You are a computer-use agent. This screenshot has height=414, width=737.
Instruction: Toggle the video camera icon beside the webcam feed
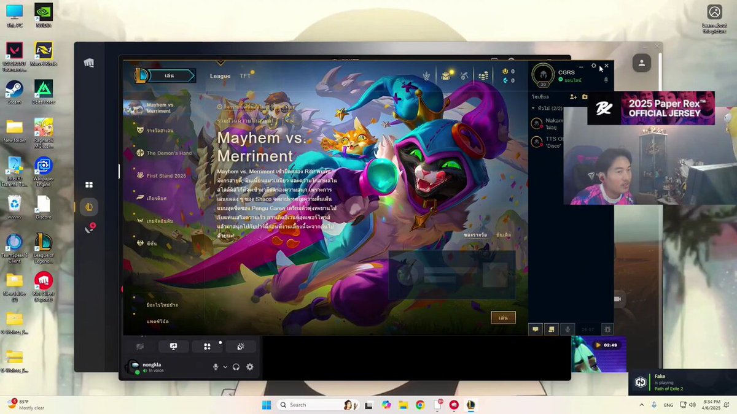click(618, 299)
